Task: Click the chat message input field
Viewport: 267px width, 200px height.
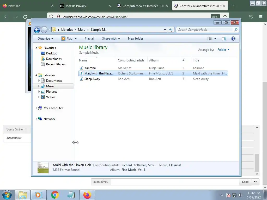Action: tap(175, 182)
